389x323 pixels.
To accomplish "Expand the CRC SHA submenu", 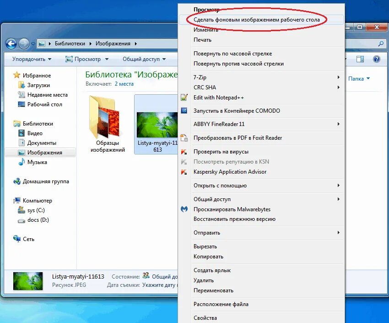I will pyautogui.click(x=261, y=88).
